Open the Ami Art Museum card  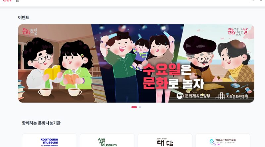click(107, 140)
